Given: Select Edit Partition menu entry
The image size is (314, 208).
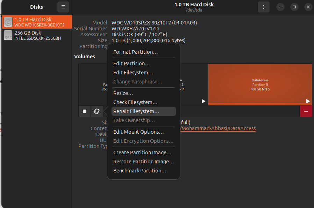Looking at the screenshot, I should (131, 64).
